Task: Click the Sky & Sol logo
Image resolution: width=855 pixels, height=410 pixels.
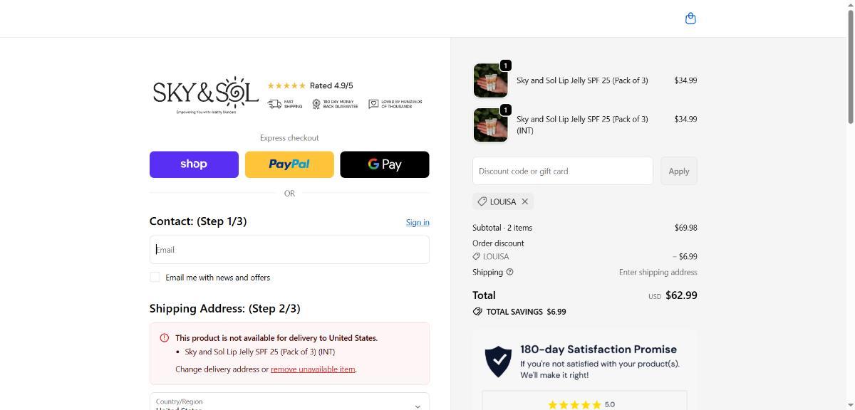Action: coord(205,95)
